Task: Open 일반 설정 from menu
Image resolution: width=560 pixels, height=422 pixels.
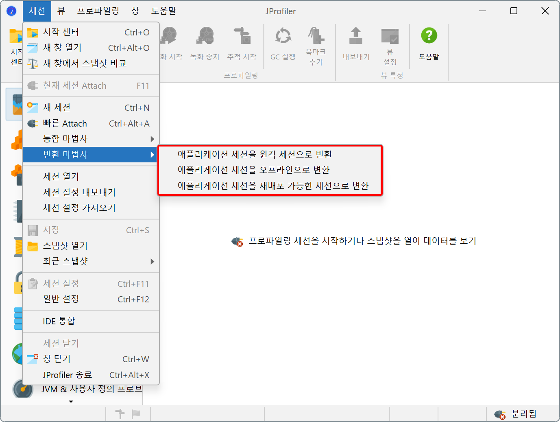Action: coord(91,299)
